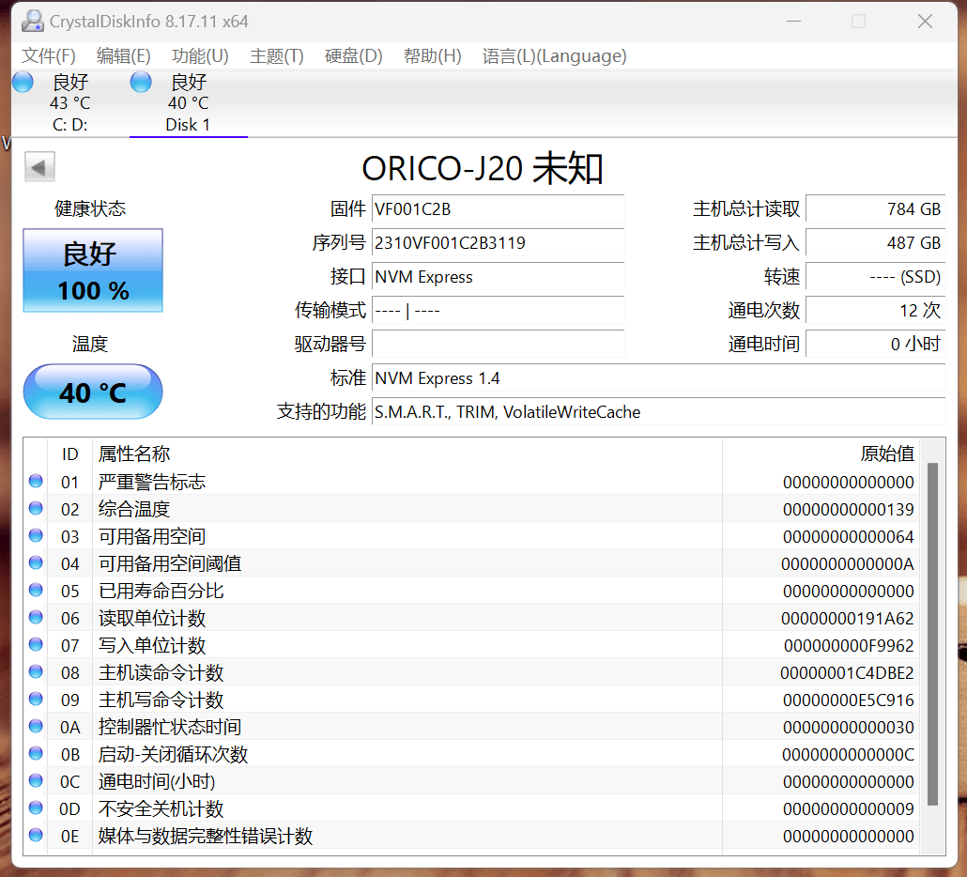Image resolution: width=967 pixels, height=877 pixels.
Task: Click the transfer mode field ---- | ----
Action: coord(499,310)
